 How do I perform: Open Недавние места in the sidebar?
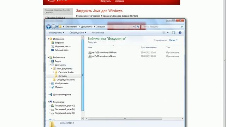pos(63,46)
